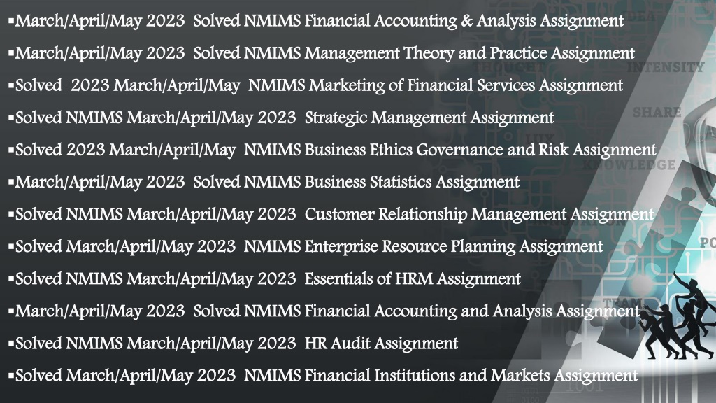The width and height of the screenshot is (716, 403).
Task: Open Business Ethics Governance and Risk Assignment
Action: click(x=332, y=150)
